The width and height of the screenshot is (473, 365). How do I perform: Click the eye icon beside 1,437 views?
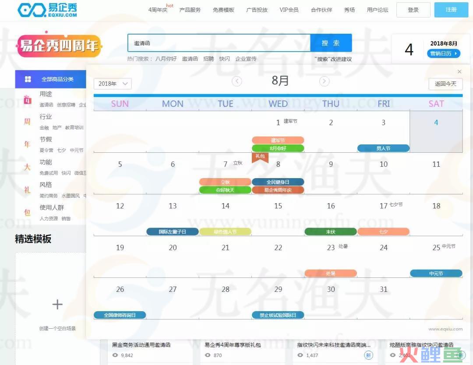pyautogui.click(x=300, y=355)
